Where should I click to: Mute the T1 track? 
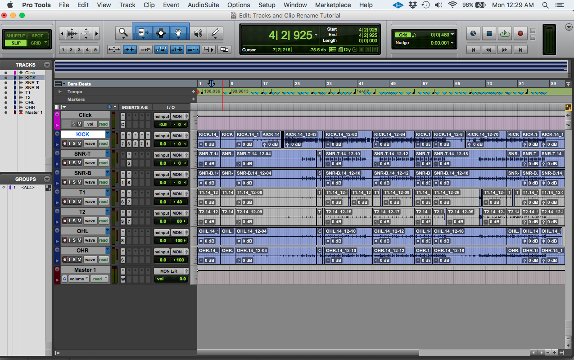click(79, 201)
